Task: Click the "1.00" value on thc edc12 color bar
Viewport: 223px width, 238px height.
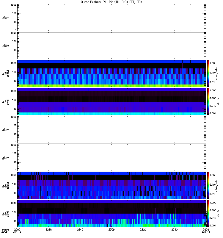Action: 212,175
